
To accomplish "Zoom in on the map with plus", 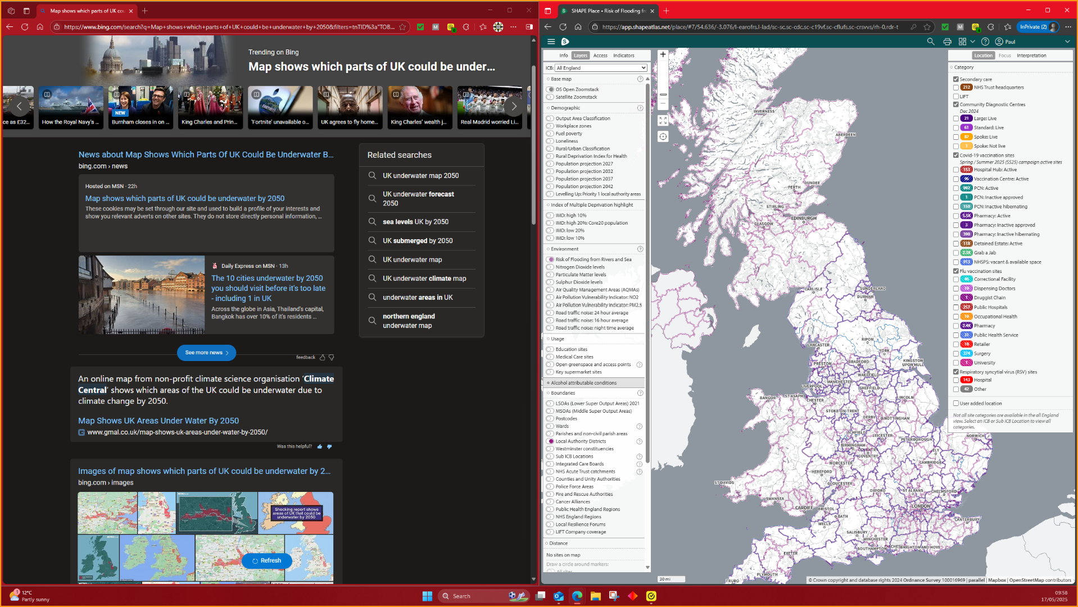I will [x=663, y=54].
